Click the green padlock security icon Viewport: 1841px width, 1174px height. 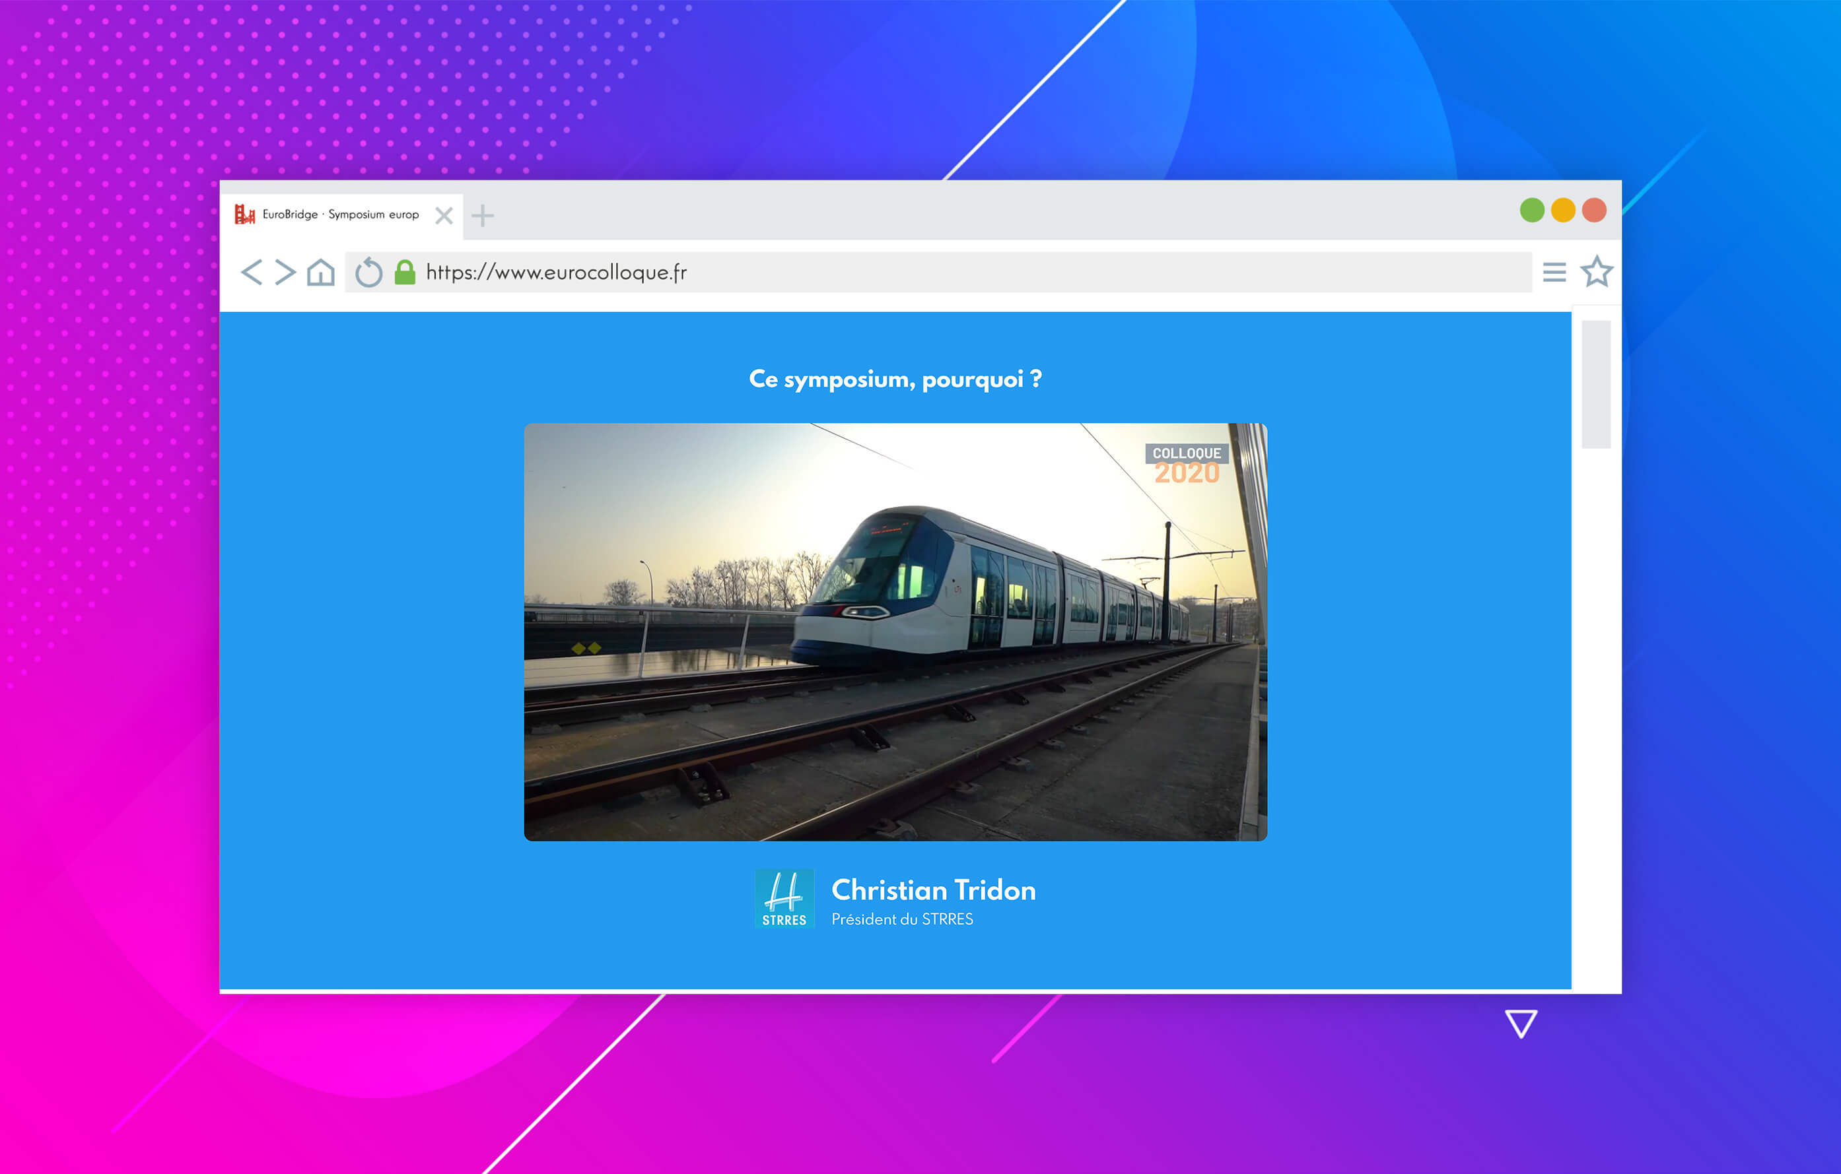405,272
